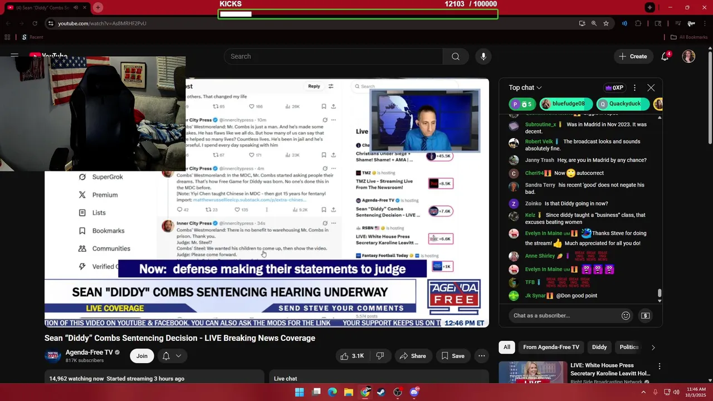Click the video title text

point(180,338)
